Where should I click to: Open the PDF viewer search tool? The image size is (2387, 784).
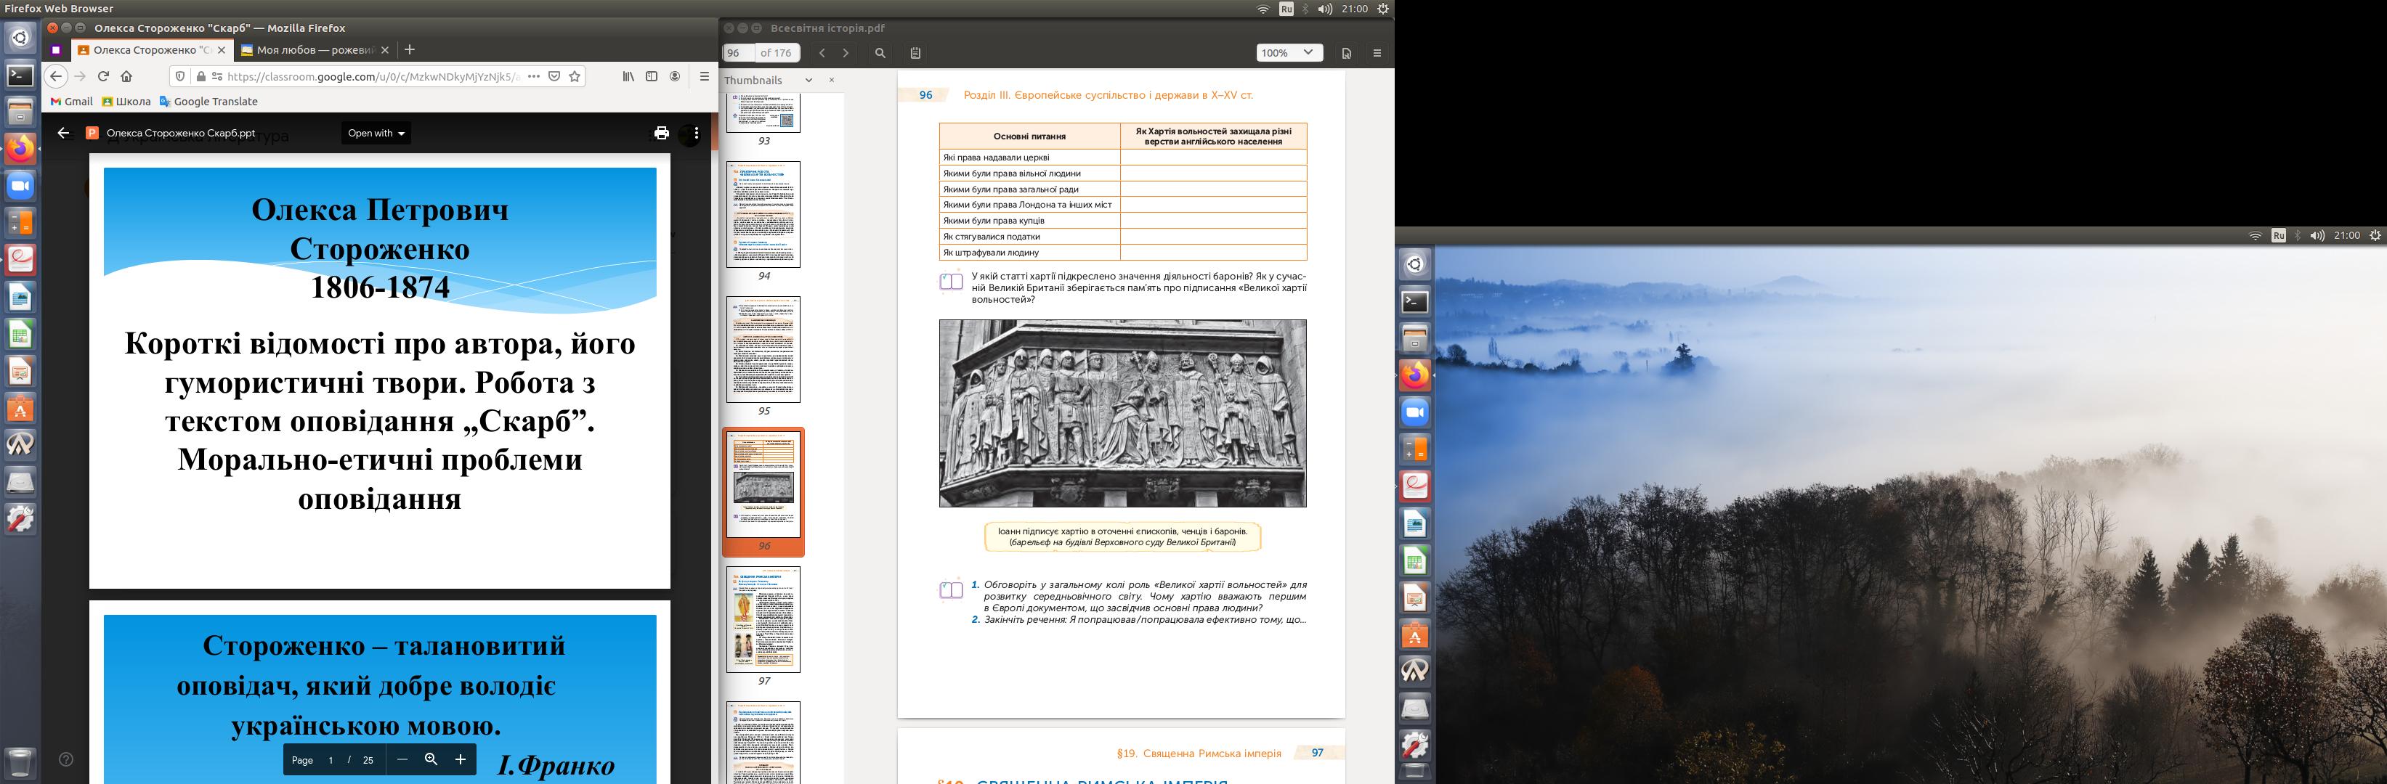pos(880,53)
